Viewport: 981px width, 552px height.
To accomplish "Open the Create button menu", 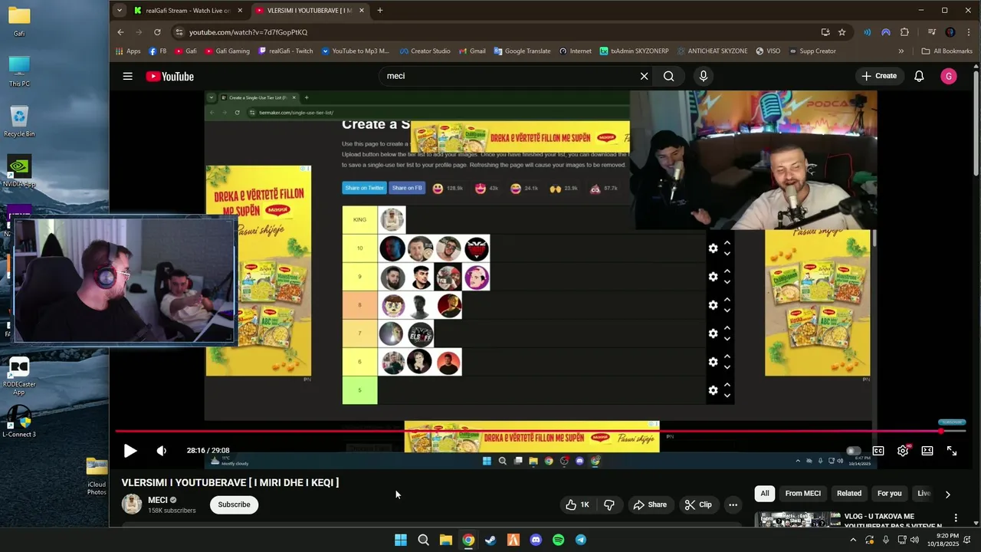I will coord(878,76).
